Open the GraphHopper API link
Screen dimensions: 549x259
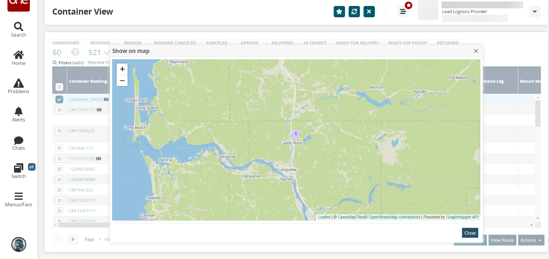462,217
